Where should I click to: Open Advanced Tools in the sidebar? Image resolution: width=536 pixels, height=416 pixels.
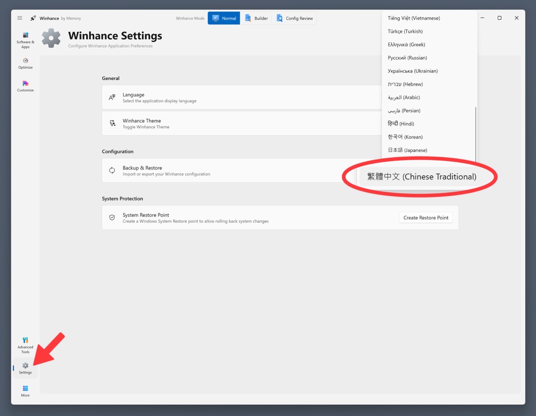[26, 345]
